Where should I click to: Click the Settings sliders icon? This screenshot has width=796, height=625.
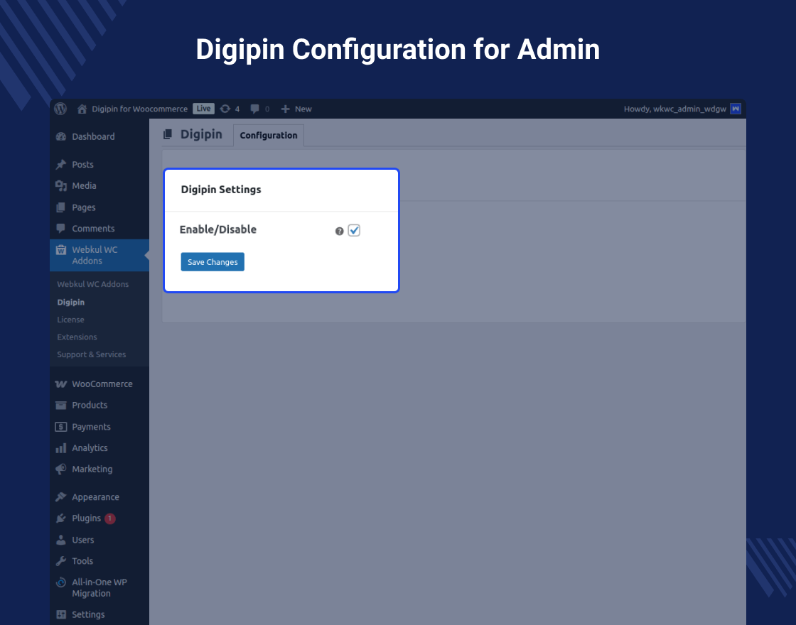(x=61, y=614)
